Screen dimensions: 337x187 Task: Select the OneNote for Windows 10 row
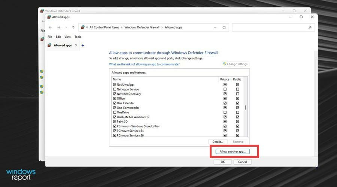[x=177, y=117]
